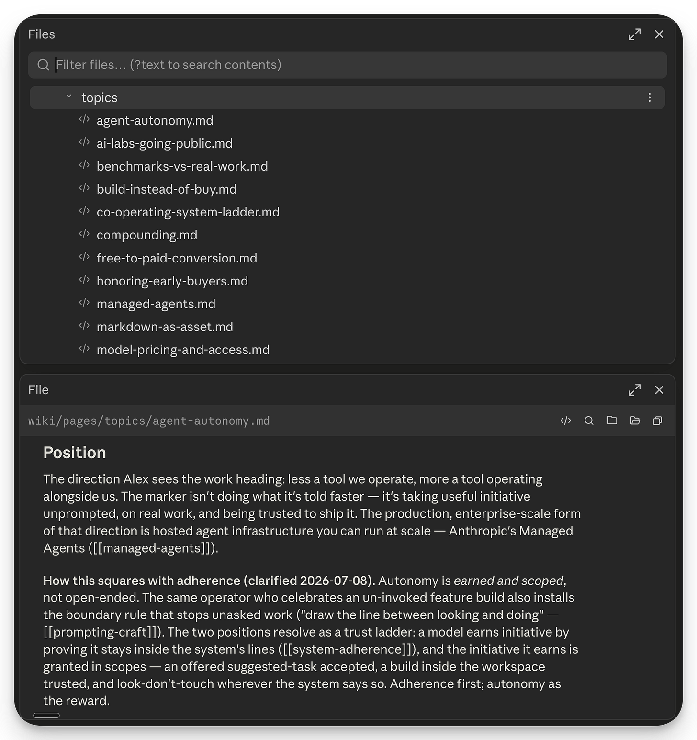
Task: Click the horizontal scrollbar under the document
Action: [46, 716]
